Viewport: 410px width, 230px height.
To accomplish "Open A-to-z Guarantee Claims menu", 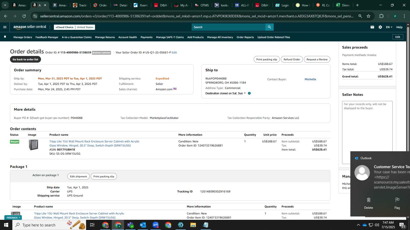I will coord(77,37).
